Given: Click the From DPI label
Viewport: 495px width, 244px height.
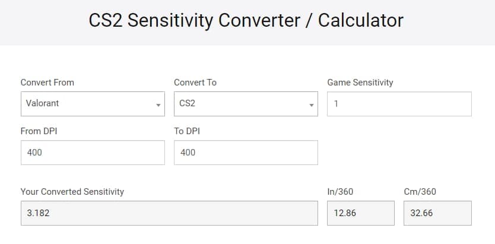Looking at the screenshot, I should (x=39, y=131).
